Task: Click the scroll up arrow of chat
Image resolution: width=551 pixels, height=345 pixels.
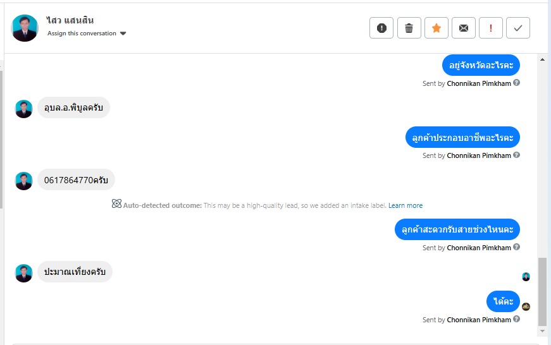Action: 542,59
